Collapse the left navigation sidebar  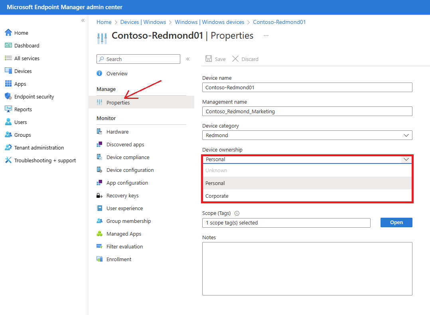(x=83, y=20)
